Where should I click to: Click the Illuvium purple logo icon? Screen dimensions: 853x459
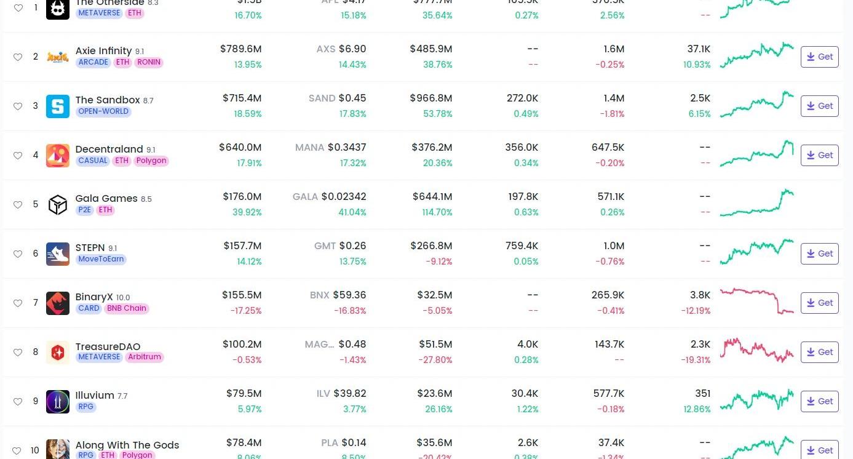click(58, 402)
